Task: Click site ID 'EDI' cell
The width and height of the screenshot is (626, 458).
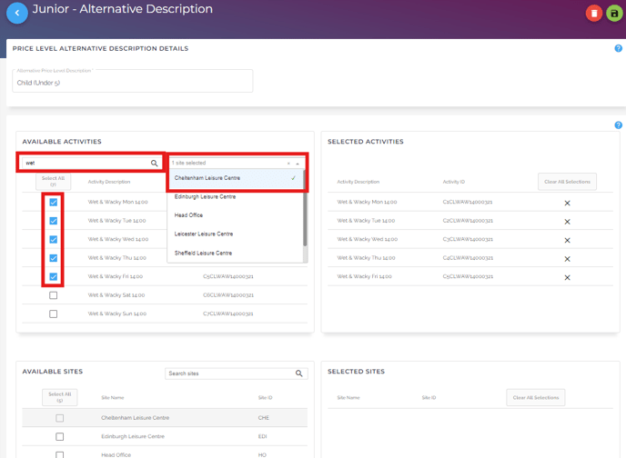Action: click(x=262, y=437)
